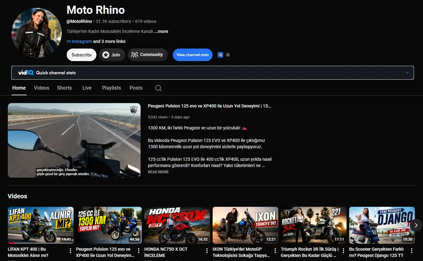Play the featured highway video thumbnail
Image resolution: width=423 pixels, height=261 pixels.
point(74,140)
